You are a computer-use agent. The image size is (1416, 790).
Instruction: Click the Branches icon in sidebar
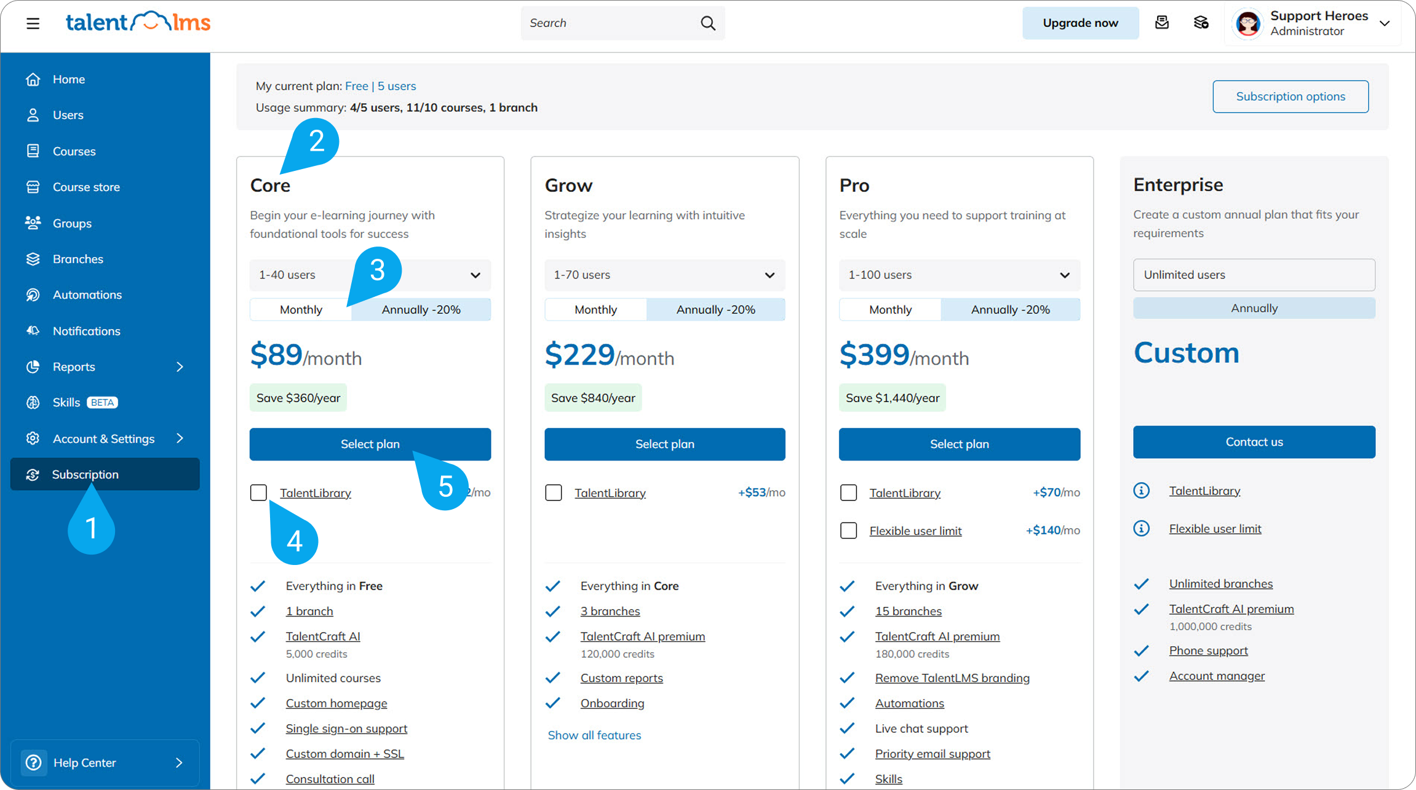point(33,259)
